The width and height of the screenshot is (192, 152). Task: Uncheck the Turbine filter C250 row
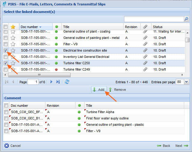coord(5,63)
